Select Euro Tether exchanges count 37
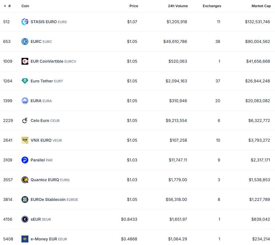This screenshot has width=275, height=245. point(218,81)
